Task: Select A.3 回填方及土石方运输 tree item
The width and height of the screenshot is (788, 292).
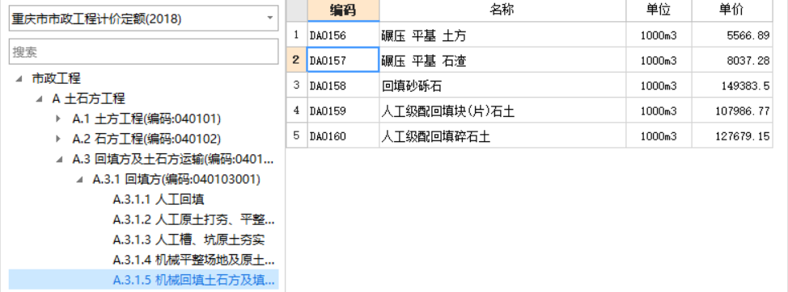Action: (173, 159)
